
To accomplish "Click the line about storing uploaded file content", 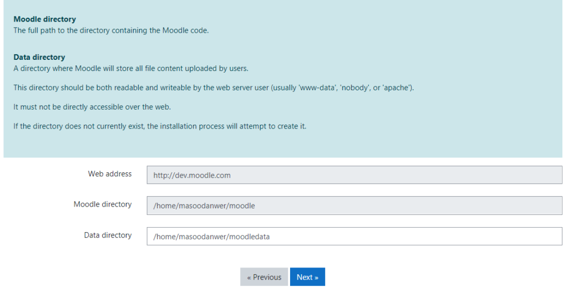I will pos(131,68).
